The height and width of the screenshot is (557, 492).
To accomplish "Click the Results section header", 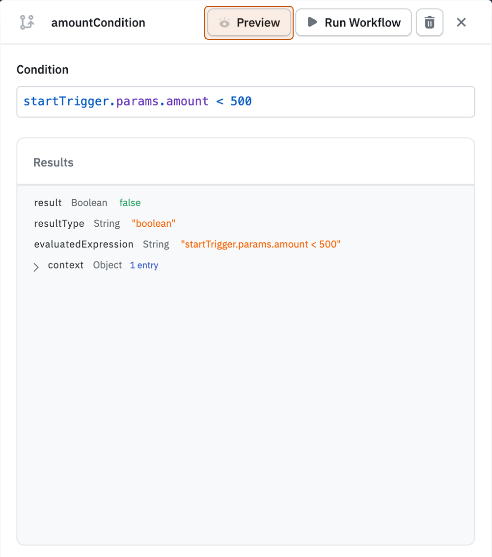I will tap(54, 162).
